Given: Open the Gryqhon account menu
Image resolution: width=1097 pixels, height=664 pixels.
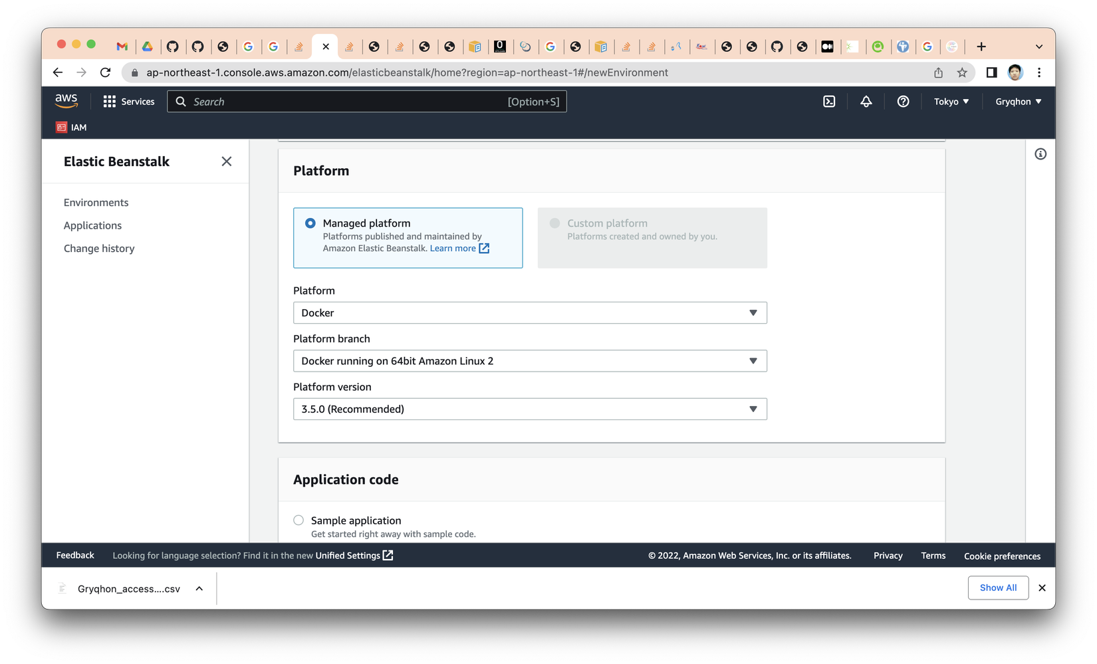Looking at the screenshot, I should tap(1019, 102).
